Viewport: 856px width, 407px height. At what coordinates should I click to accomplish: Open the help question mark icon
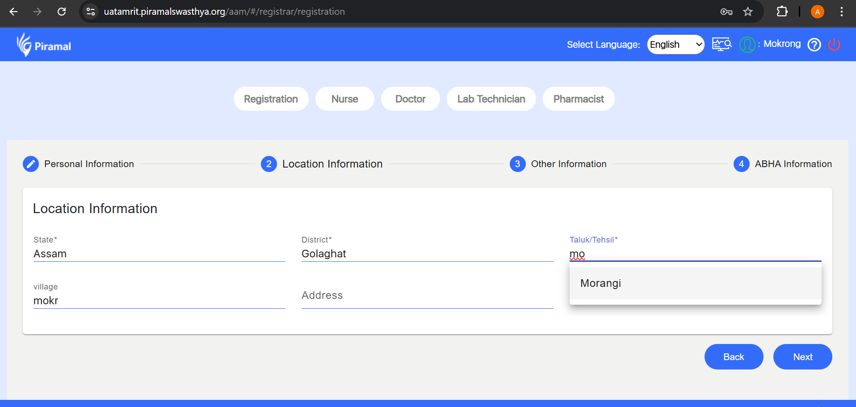814,45
